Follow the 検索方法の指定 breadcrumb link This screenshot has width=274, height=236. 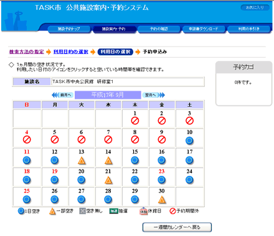[x=26, y=52]
